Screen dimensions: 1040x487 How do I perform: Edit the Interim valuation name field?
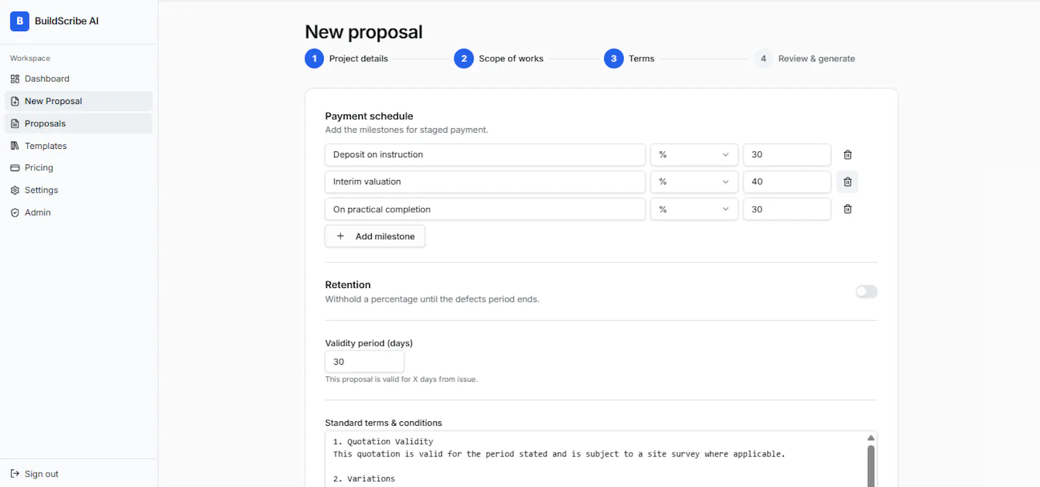[x=485, y=182]
